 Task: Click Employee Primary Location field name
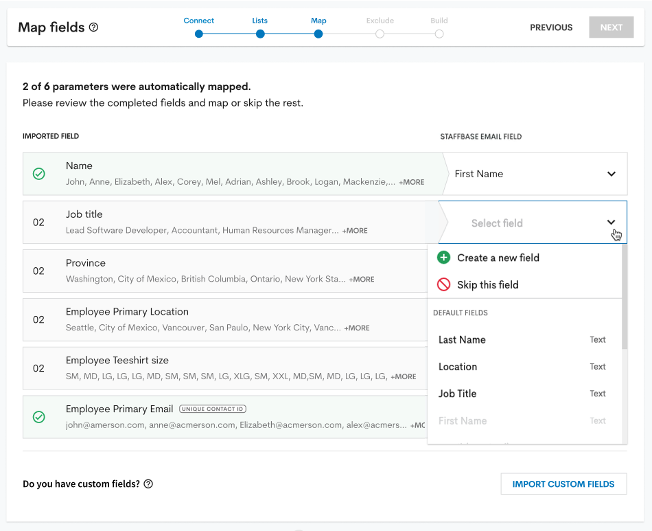coord(127,312)
